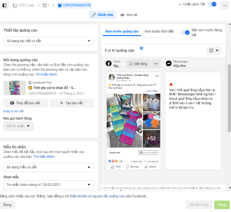Click the Tìm hiểu thêm link in Mẫu tin nhắn
231x212 pixels.
44,157
